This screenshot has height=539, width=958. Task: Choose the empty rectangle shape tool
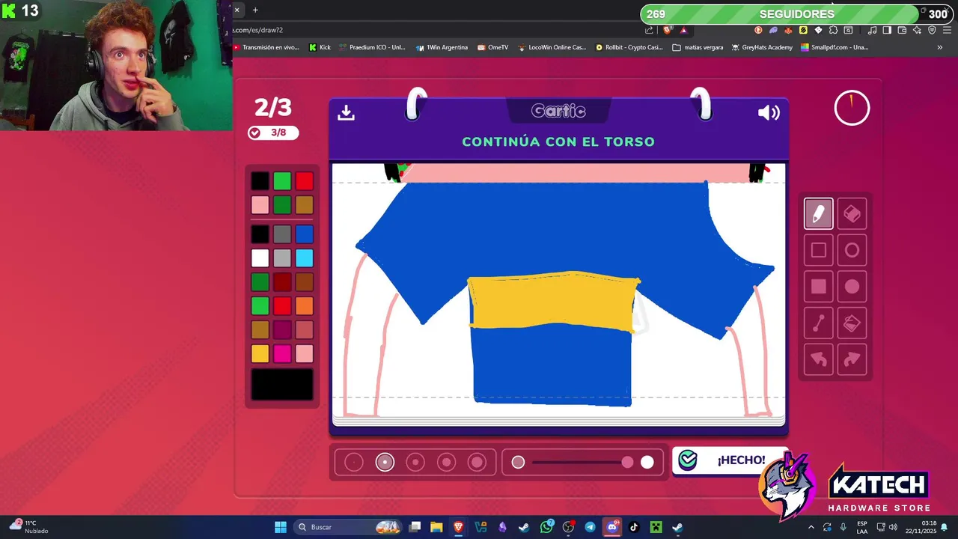[818, 251]
